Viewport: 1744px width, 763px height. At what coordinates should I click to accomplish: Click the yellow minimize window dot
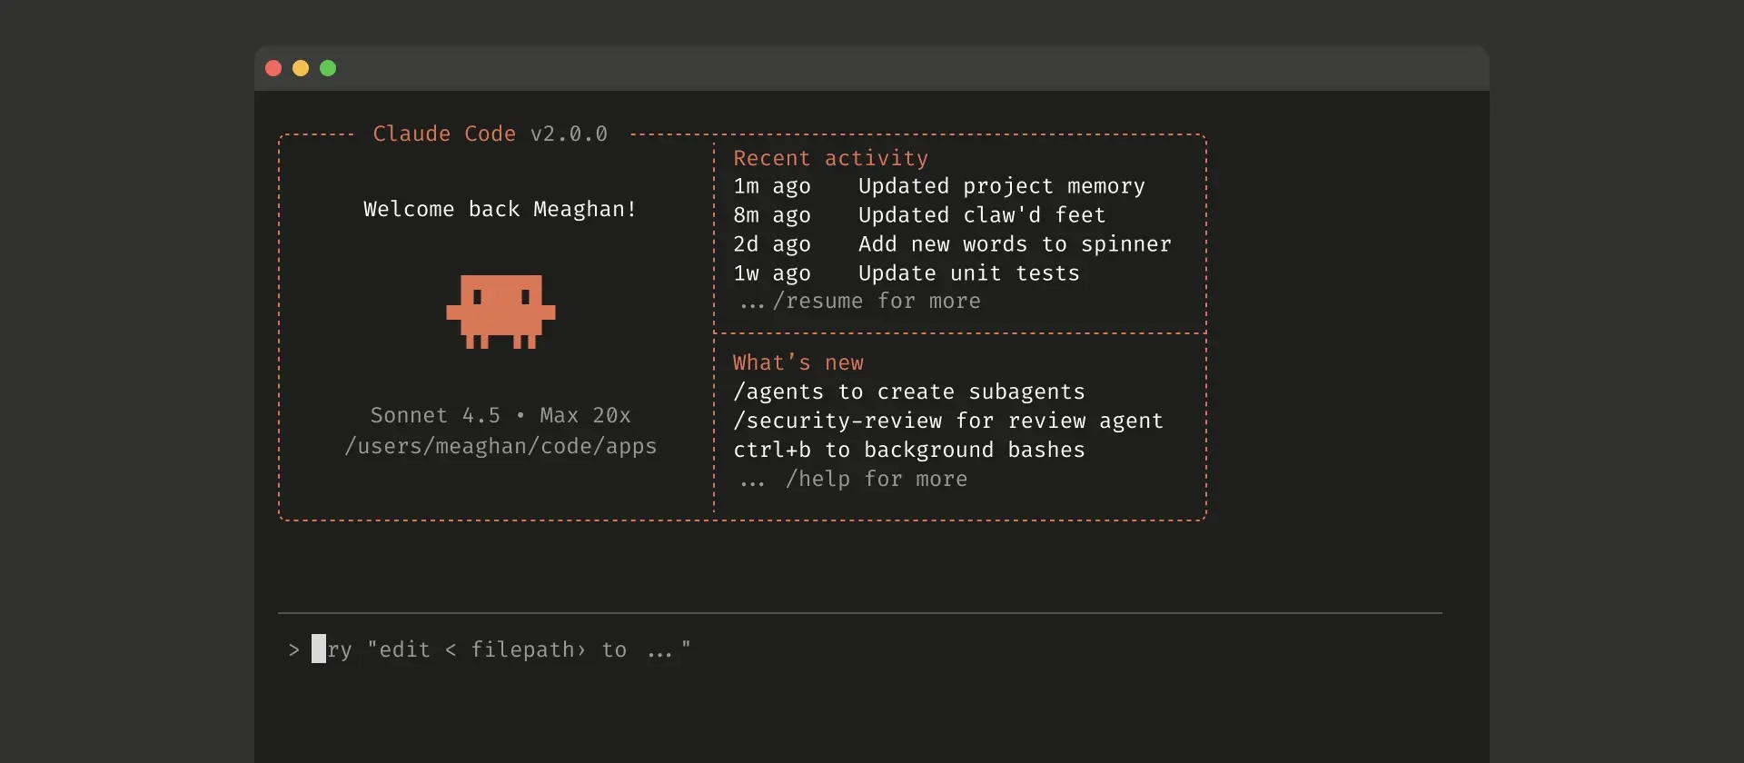[301, 68]
